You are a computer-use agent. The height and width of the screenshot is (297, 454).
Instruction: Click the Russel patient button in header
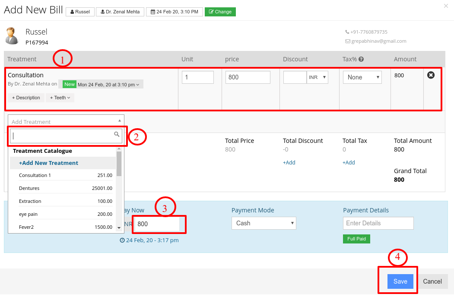80,12
